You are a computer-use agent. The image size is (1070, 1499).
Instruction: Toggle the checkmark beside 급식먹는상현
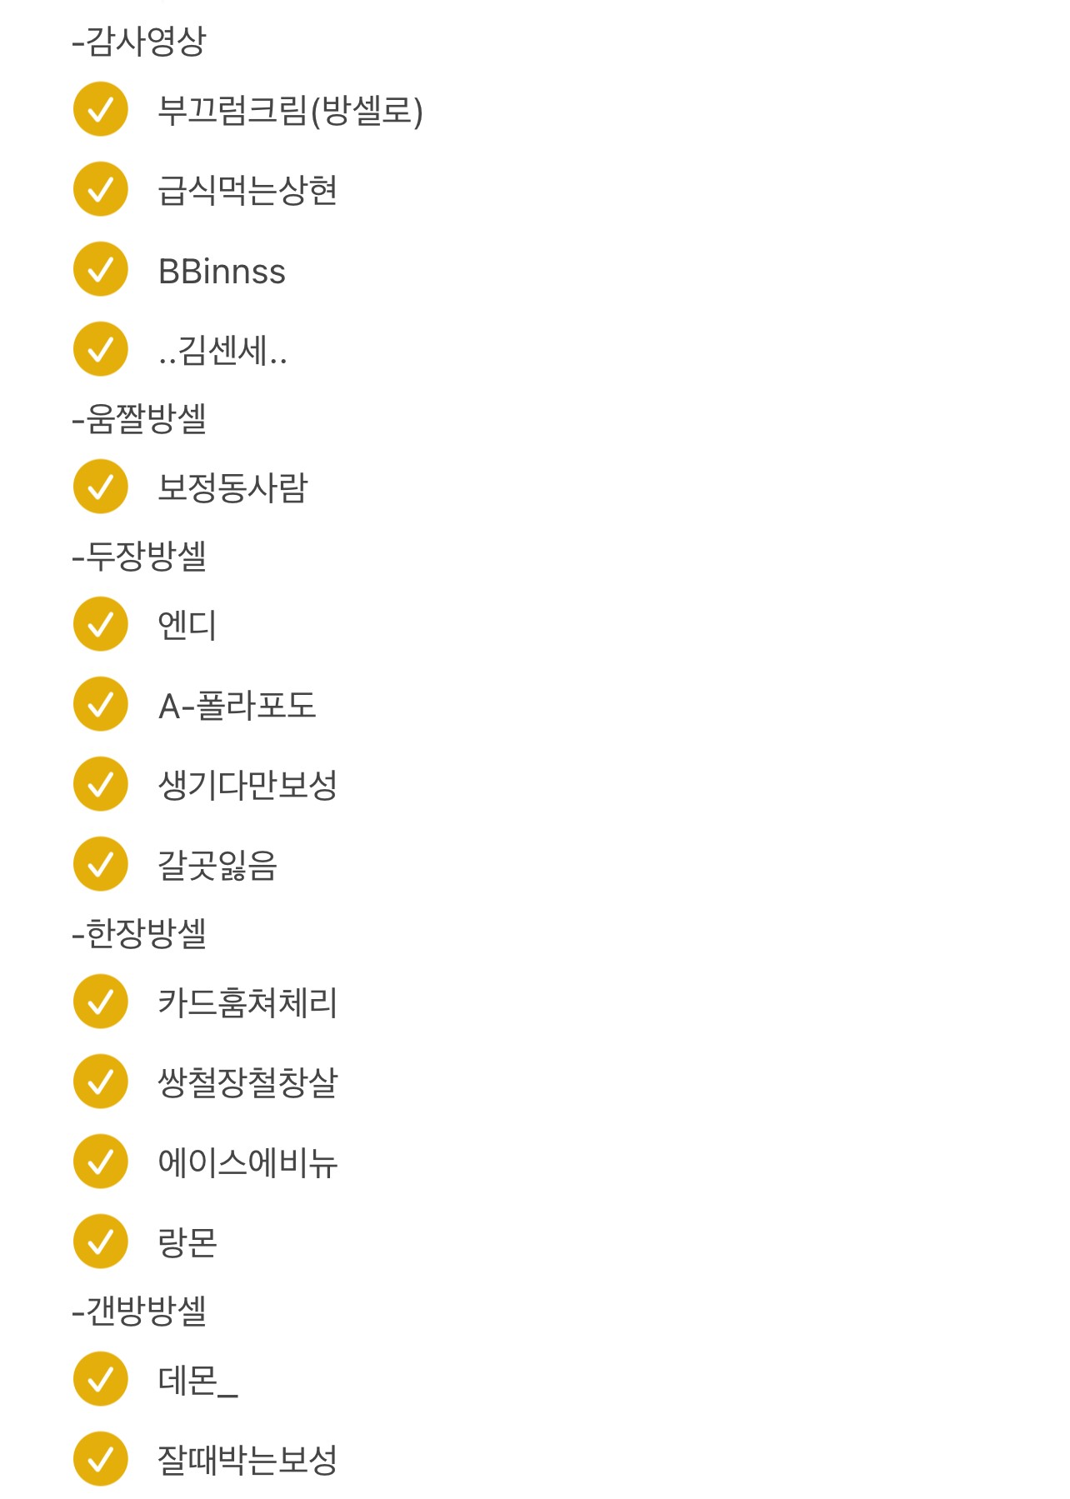(x=100, y=189)
